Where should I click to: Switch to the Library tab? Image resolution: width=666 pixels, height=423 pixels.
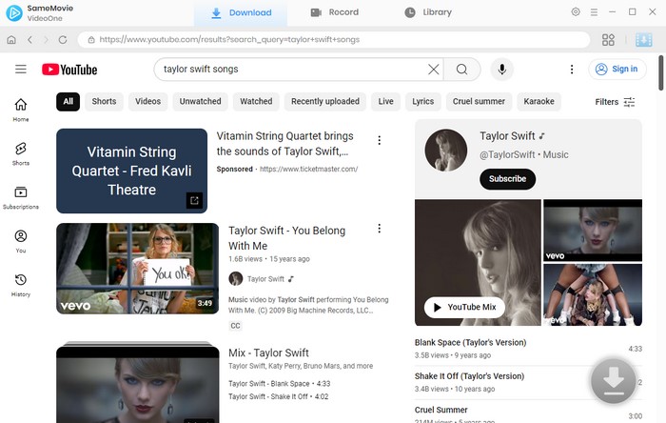(x=428, y=12)
